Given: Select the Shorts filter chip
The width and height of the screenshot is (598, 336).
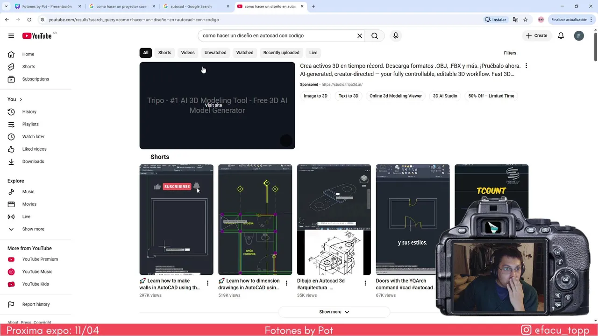Looking at the screenshot, I should [x=164, y=53].
